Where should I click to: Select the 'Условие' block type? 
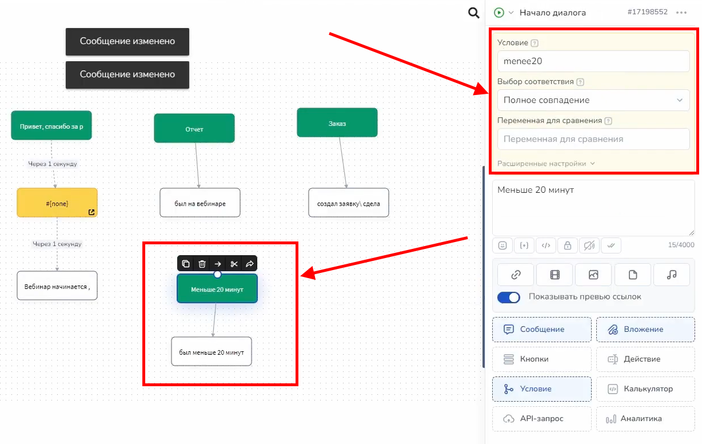[x=541, y=389]
